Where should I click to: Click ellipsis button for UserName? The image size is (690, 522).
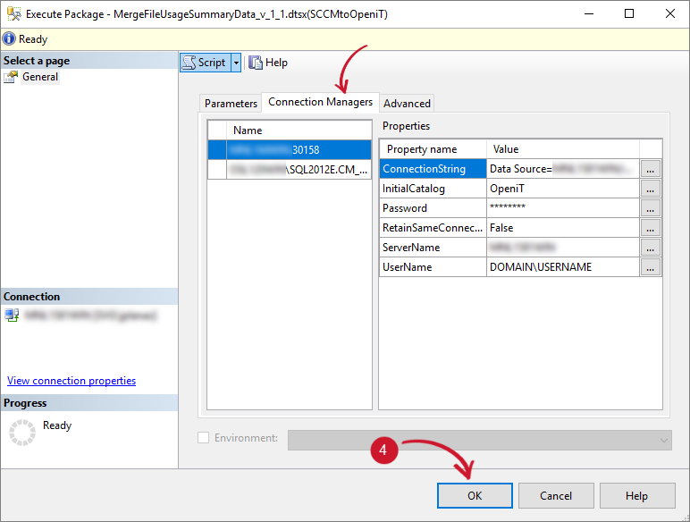tap(651, 267)
